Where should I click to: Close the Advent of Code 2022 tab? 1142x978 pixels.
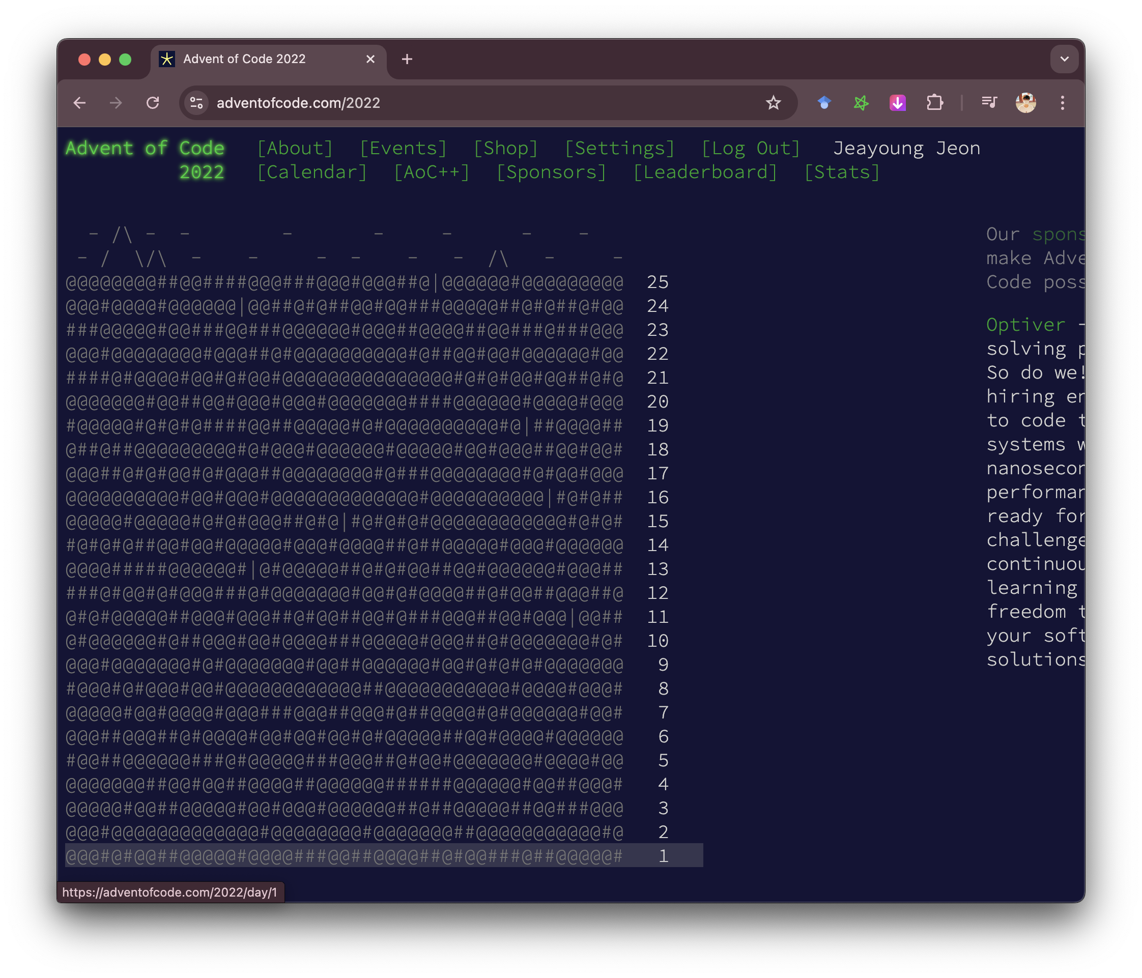[370, 59]
